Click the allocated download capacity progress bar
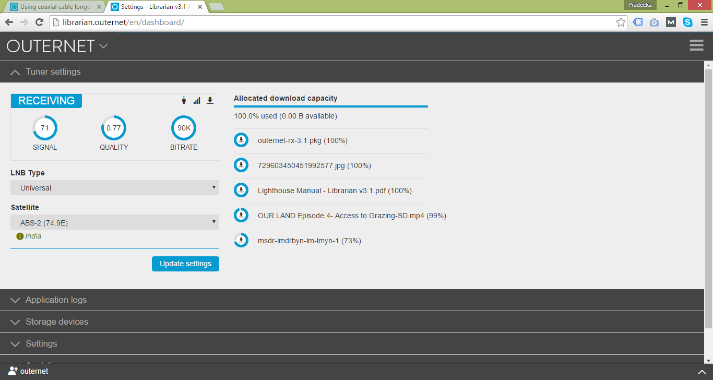 [331, 106]
